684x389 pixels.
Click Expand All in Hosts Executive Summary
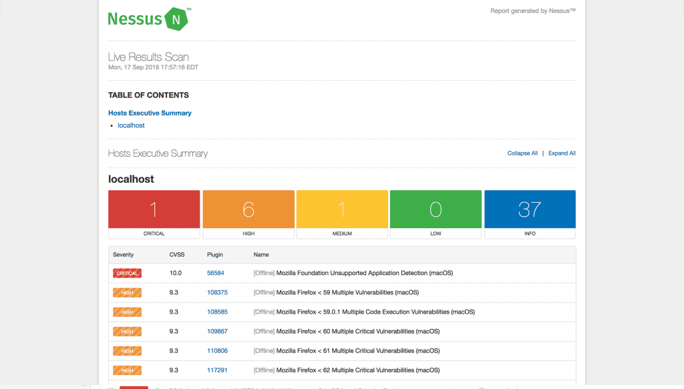tap(562, 153)
